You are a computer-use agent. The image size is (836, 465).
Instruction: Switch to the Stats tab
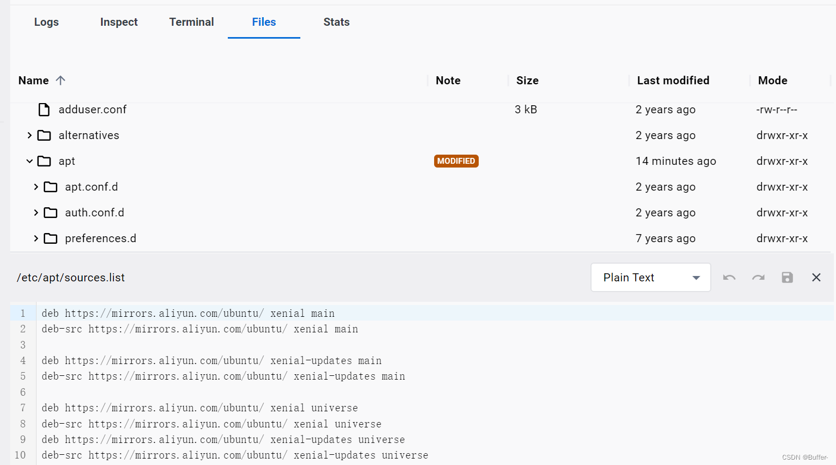pyautogui.click(x=336, y=22)
